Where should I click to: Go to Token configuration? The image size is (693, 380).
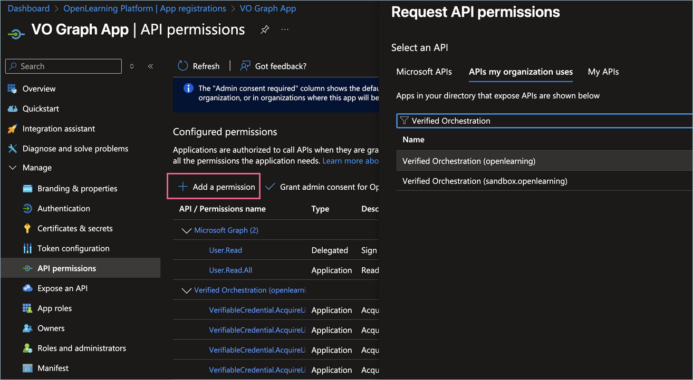tap(73, 248)
